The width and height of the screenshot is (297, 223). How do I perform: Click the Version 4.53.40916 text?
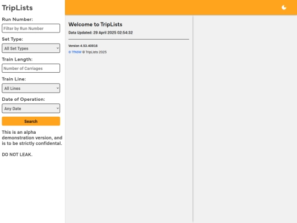[x=83, y=46]
